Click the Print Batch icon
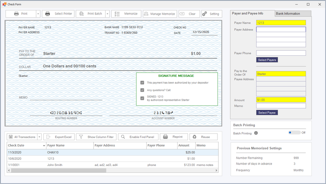The height and width of the screenshot is (184, 326). 81,14
